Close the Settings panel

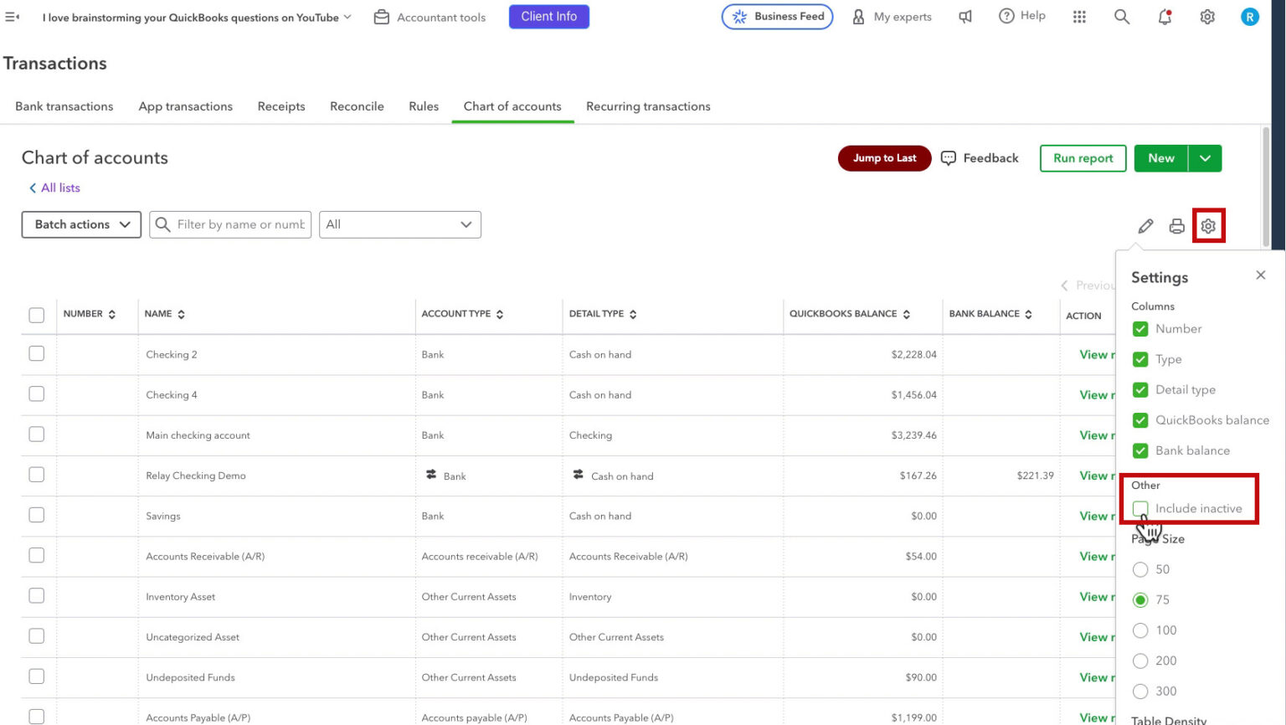pyautogui.click(x=1261, y=275)
